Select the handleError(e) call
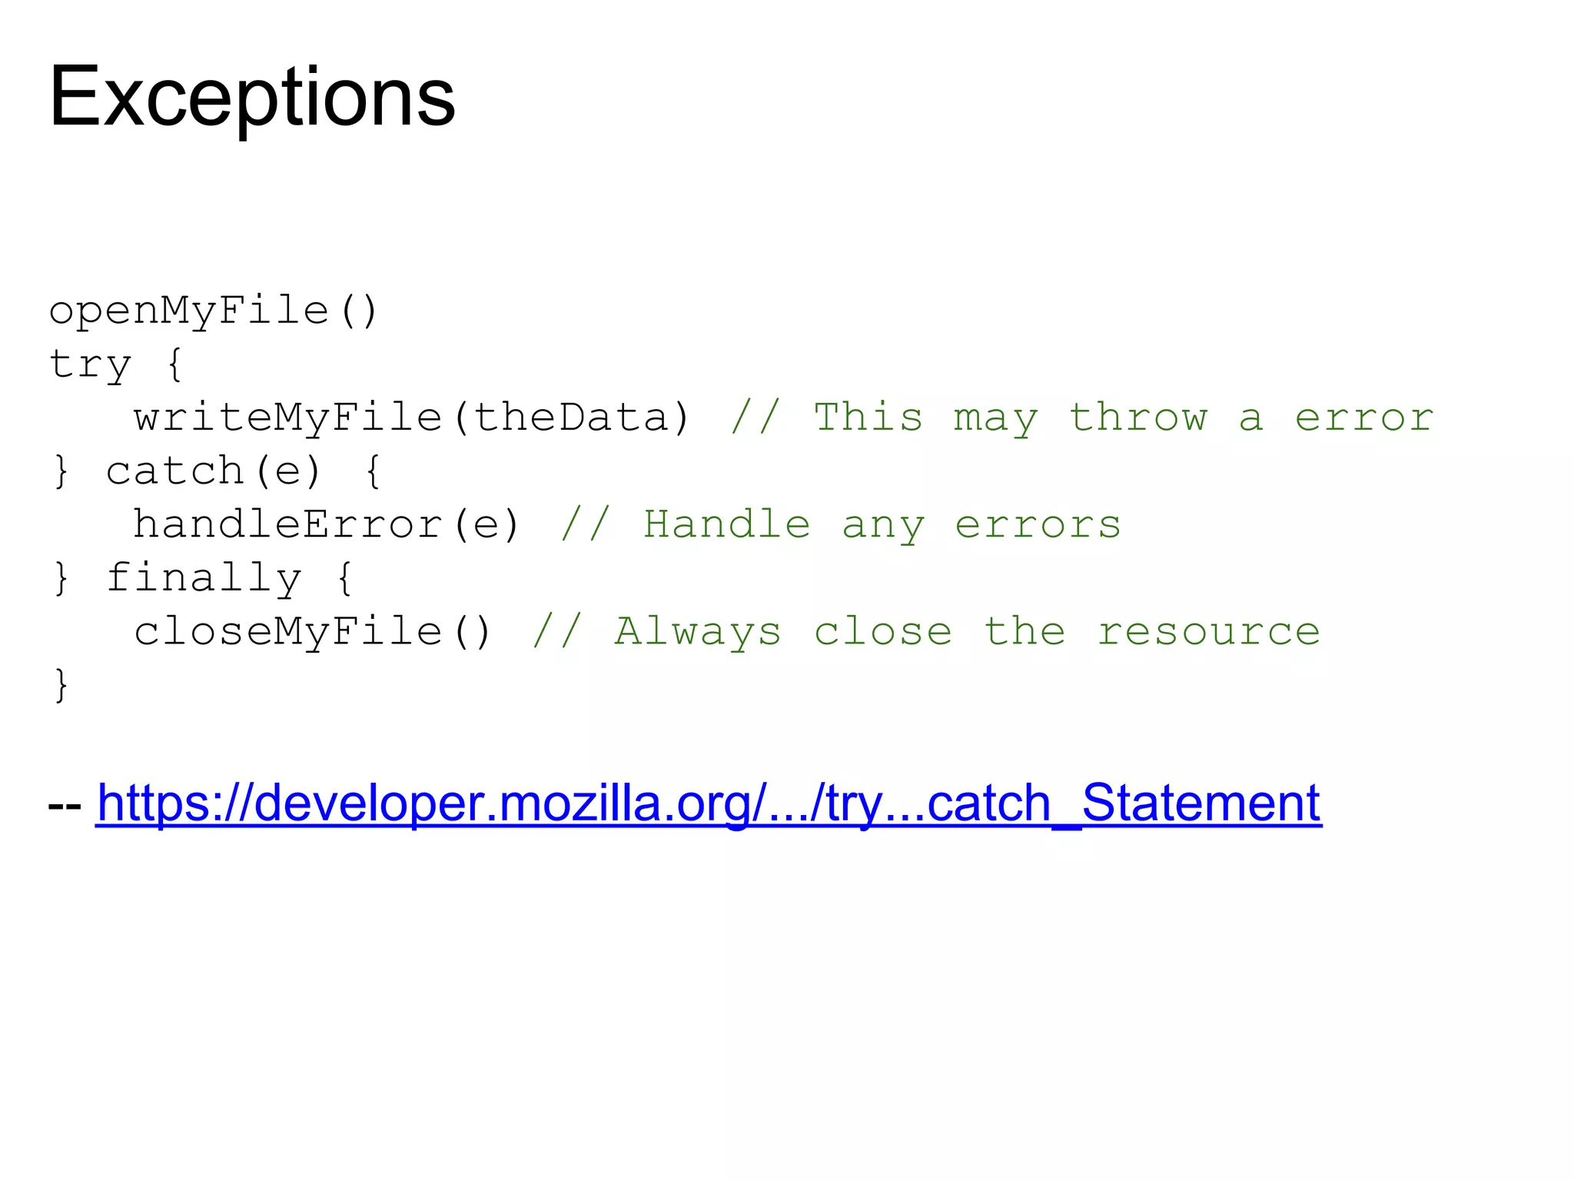Image resolution: width=1574 pixels, height=1181 pixels. click(x=327, y=525)
